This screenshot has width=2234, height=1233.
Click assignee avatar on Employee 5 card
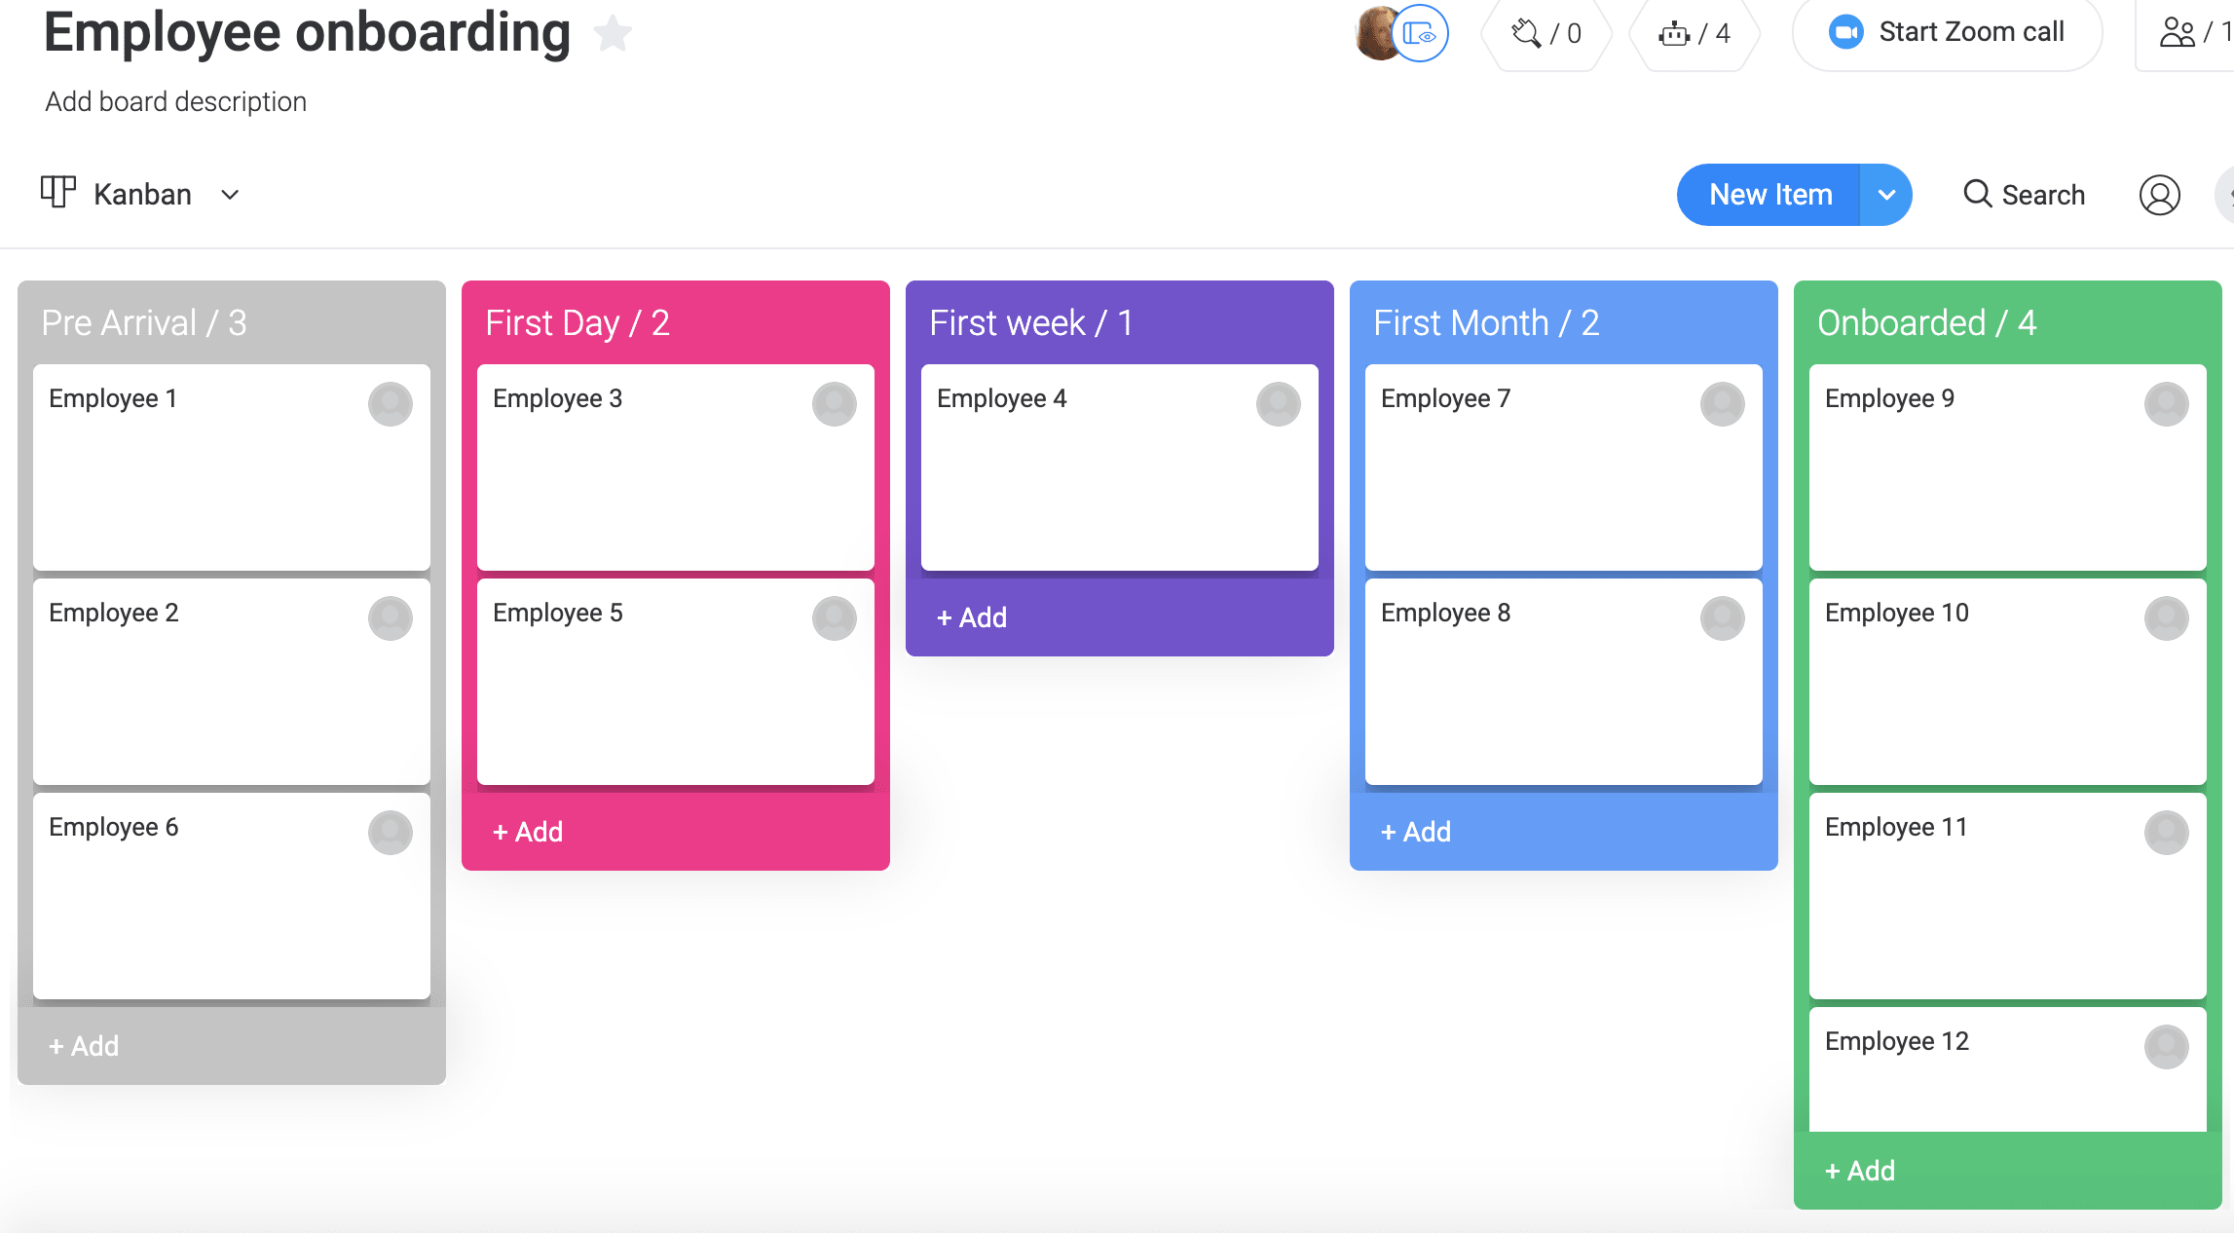pyautogui.click(x=835, y=618)
